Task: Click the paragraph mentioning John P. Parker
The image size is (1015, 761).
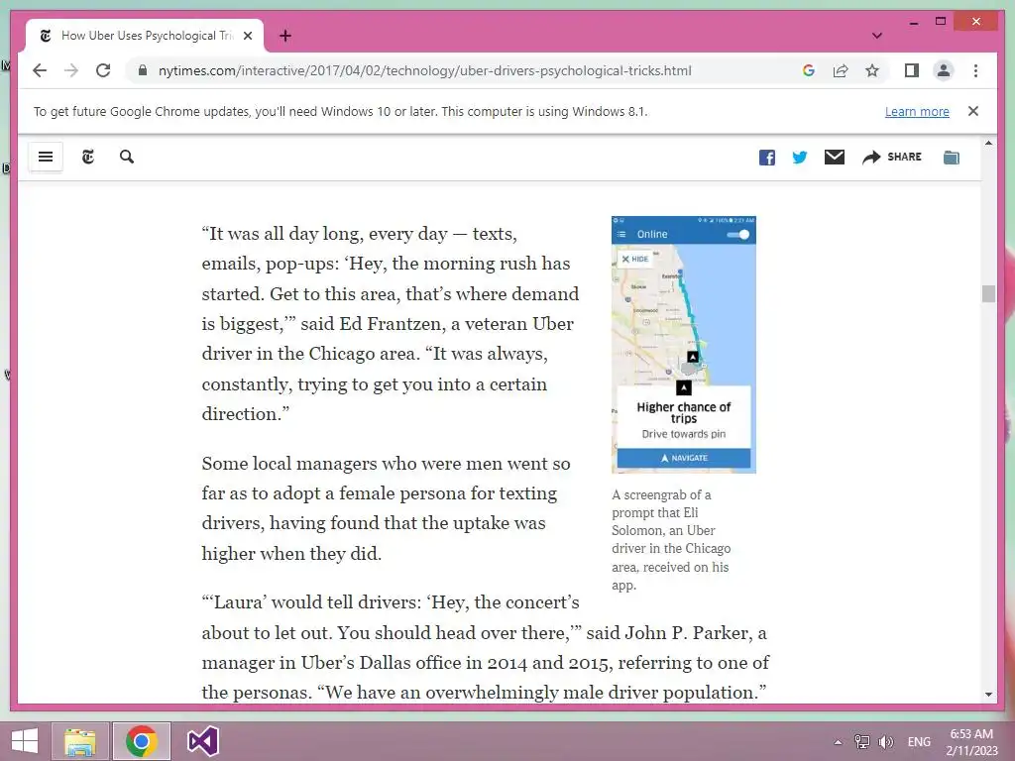Action: coord(486,647)
